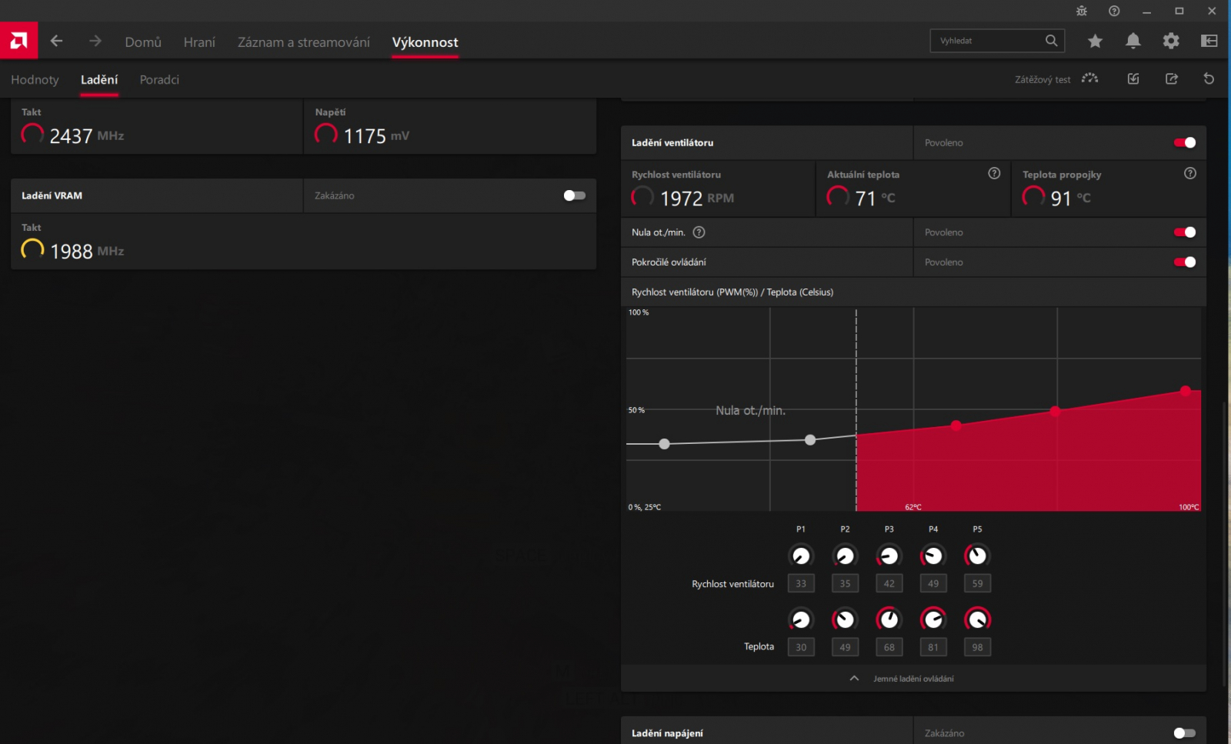Select the P3 fan speed value box

click(889, 583)
